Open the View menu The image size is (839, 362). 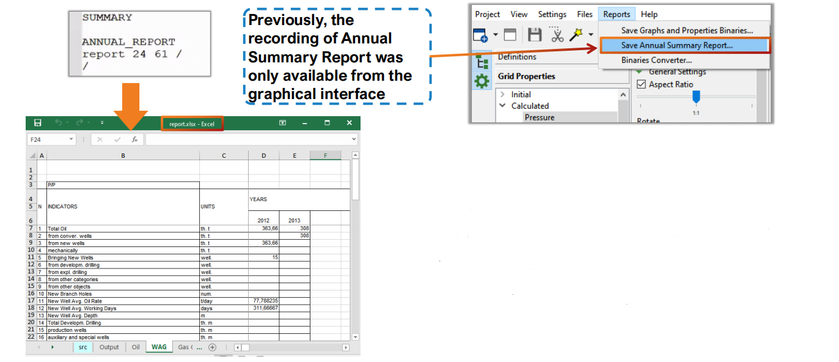tap(519, 14)
